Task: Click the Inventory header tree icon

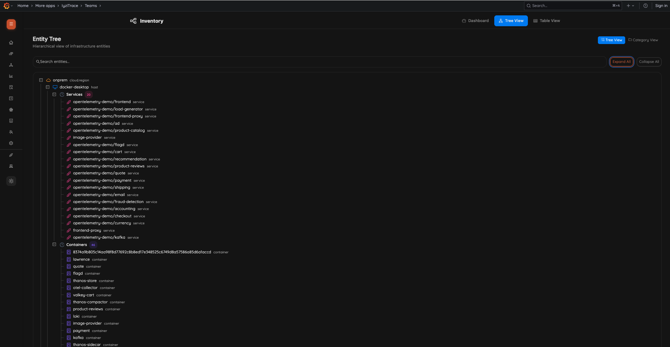Action: coord(133,21)
